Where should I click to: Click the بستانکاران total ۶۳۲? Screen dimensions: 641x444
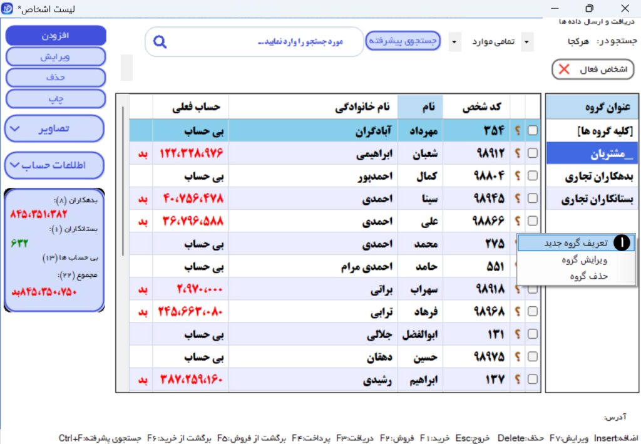coord(19,243)
